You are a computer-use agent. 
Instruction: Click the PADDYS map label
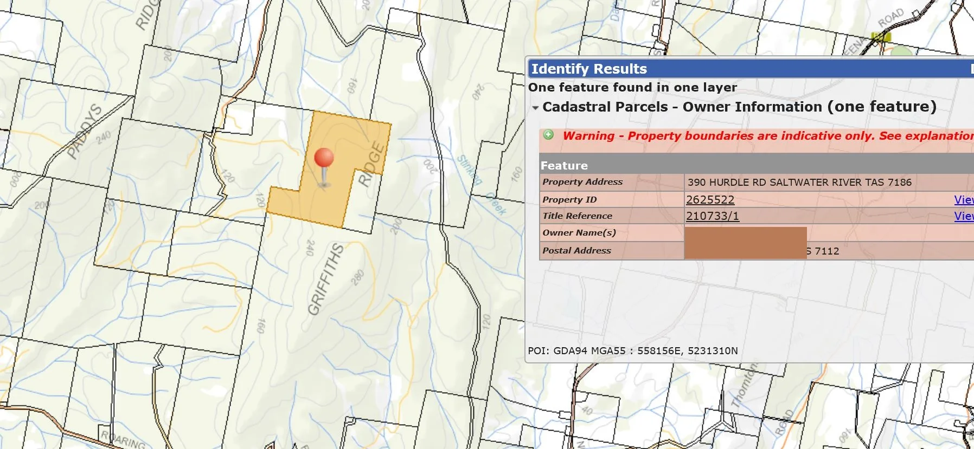point(85,131)
